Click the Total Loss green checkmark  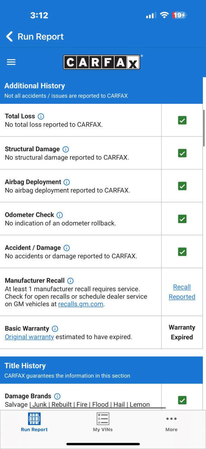(x=182, y=120)
